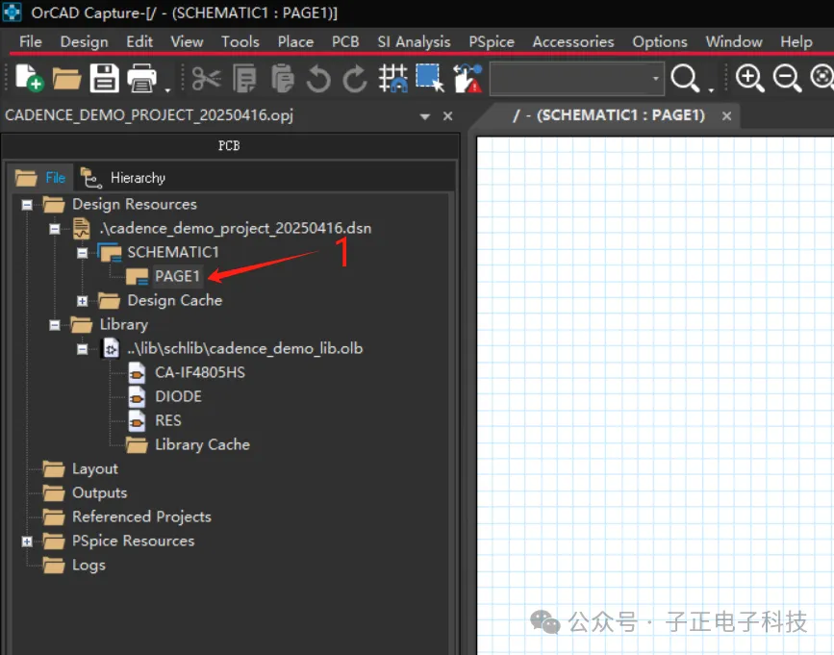
Task: Open the PCB menu
Action: [x=345, y=41]
